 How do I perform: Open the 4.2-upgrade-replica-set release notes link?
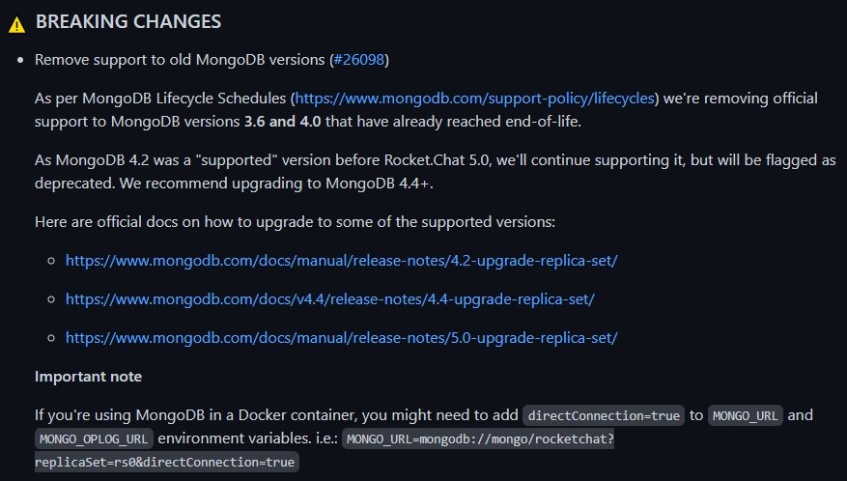click(341, 261)
